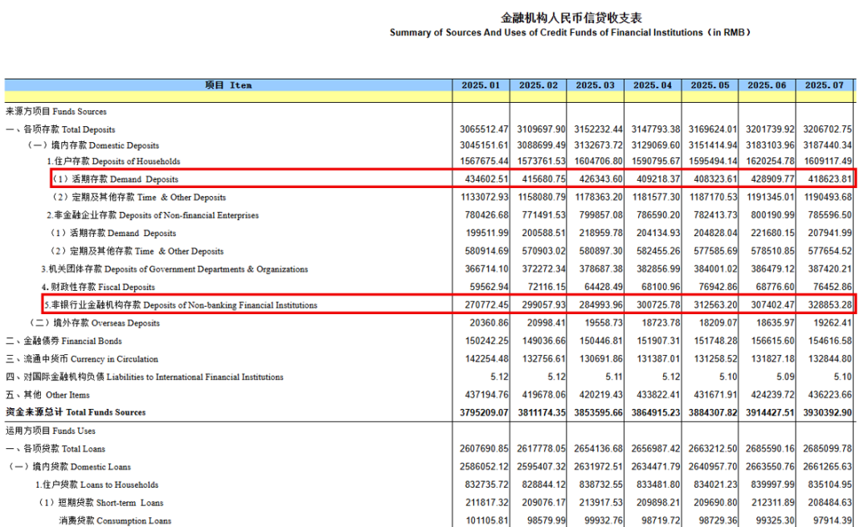The width and height of the screenshot is (868, 527).
Task: Select the Total Deposits row label
Action: click(x=60, y=129)
